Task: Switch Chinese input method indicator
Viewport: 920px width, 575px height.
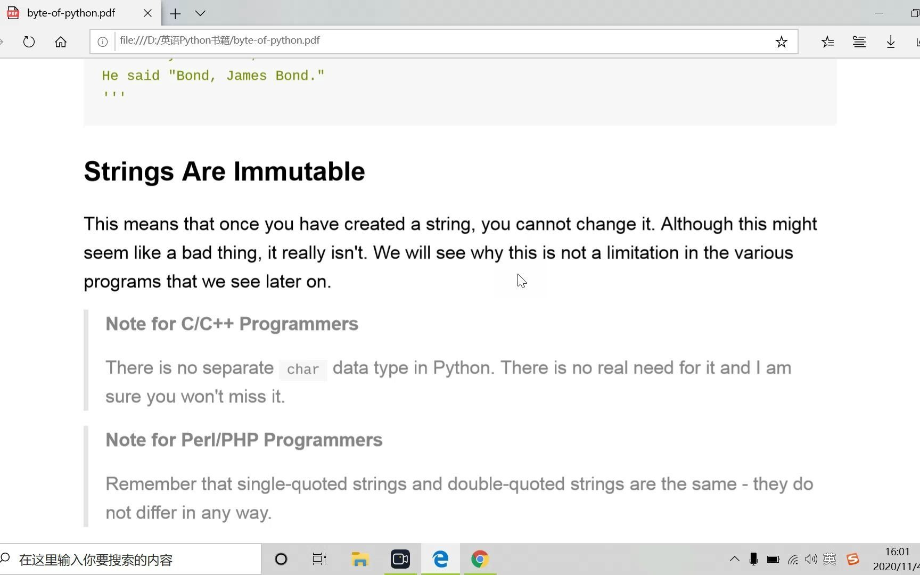Action: coord(829,559)
